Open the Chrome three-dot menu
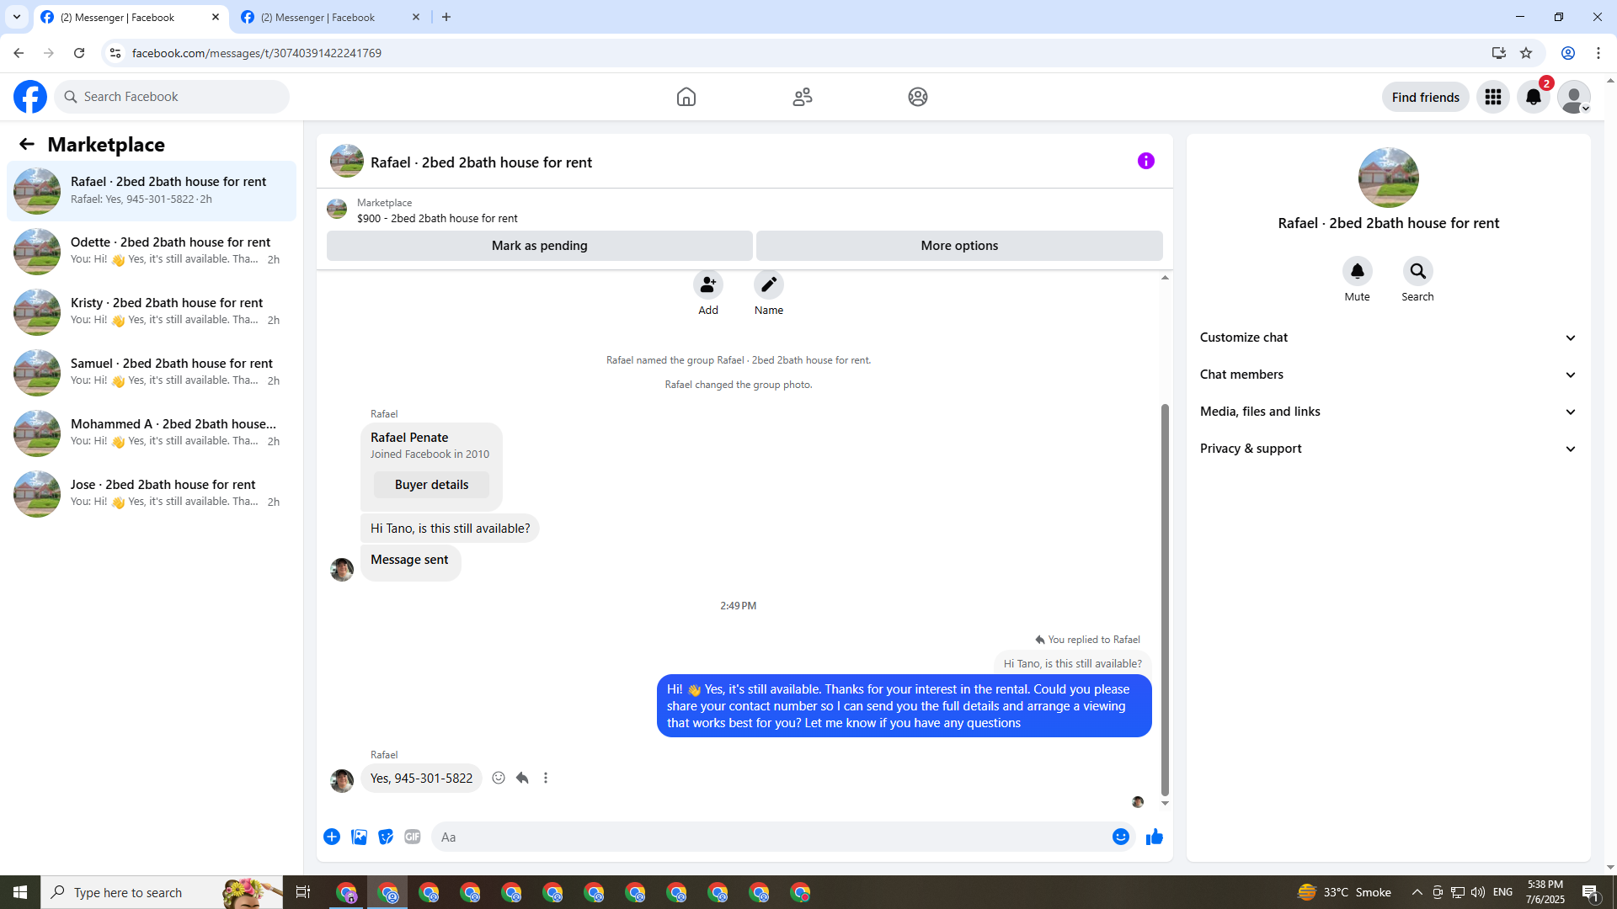This screenshot has width=1617, height=909. coord(1598,53)
